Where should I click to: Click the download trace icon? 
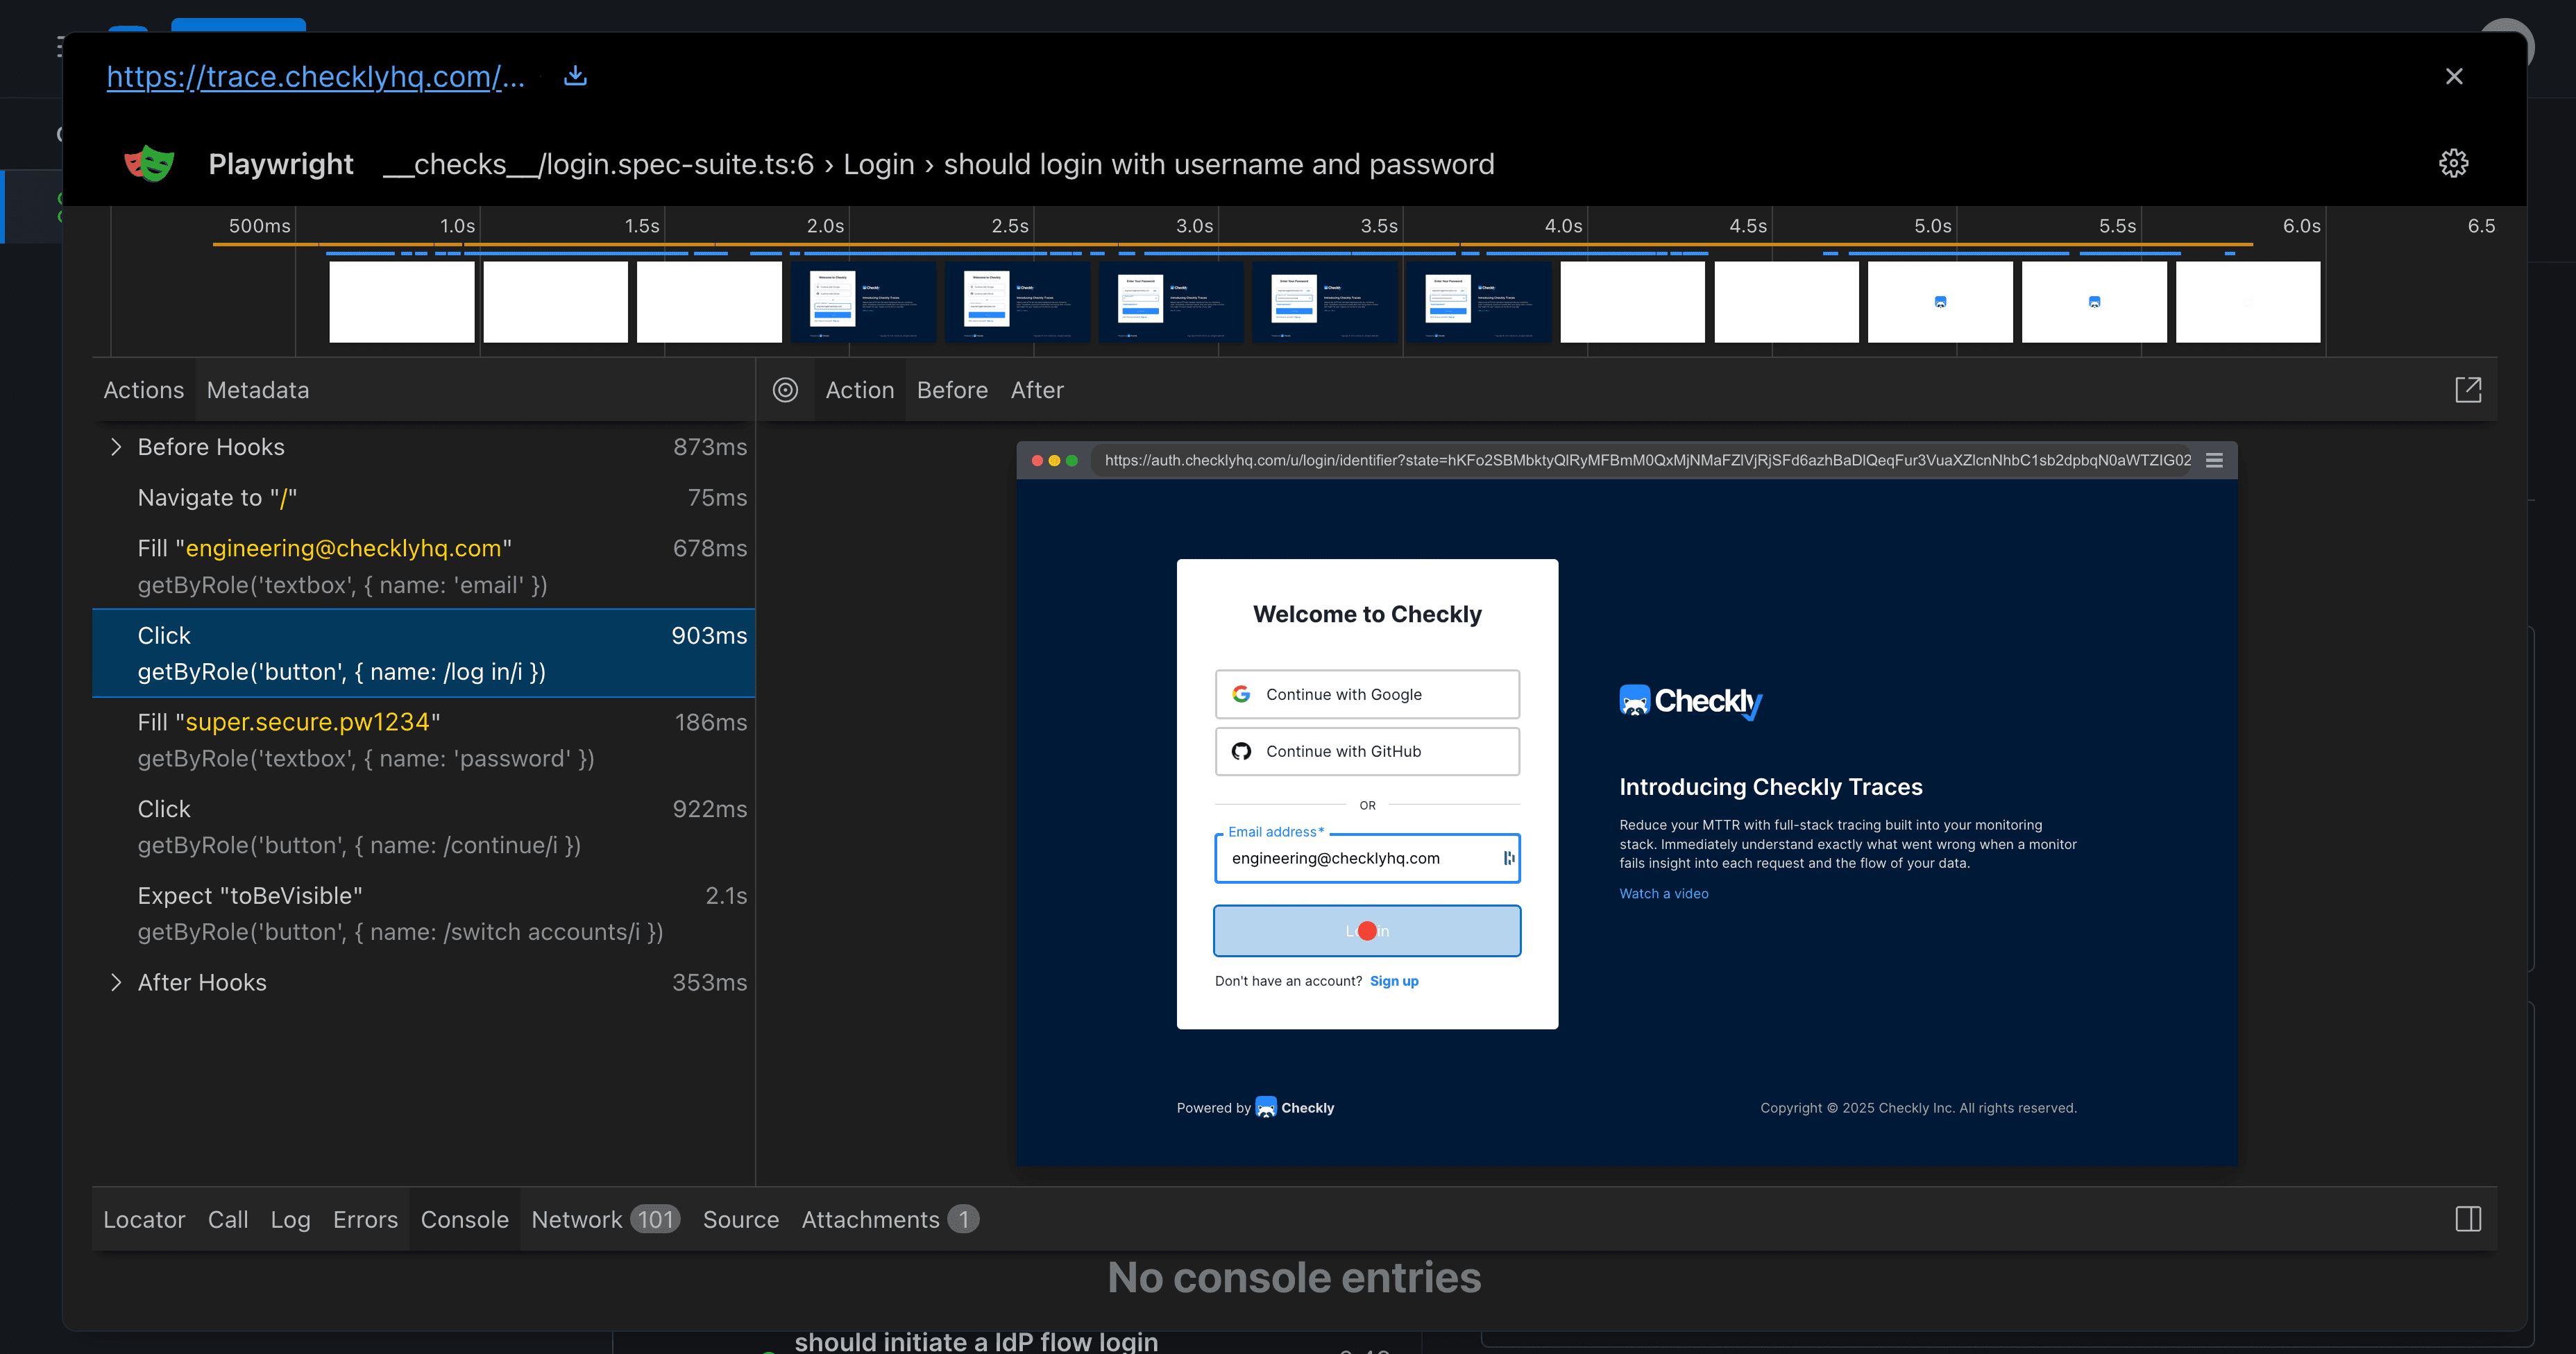click(x=575, y=76)
